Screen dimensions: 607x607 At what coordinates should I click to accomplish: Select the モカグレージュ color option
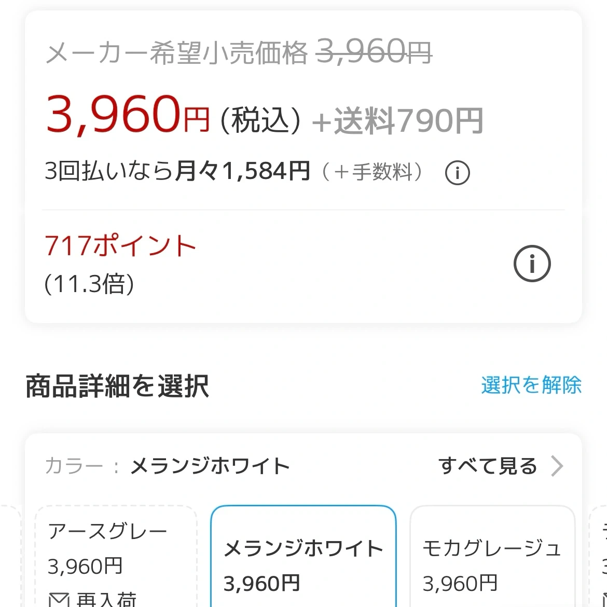click(492, 556)
